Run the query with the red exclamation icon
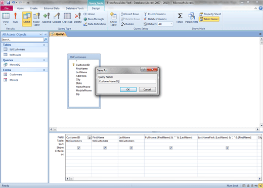The image size is (263, 188). 15,18
